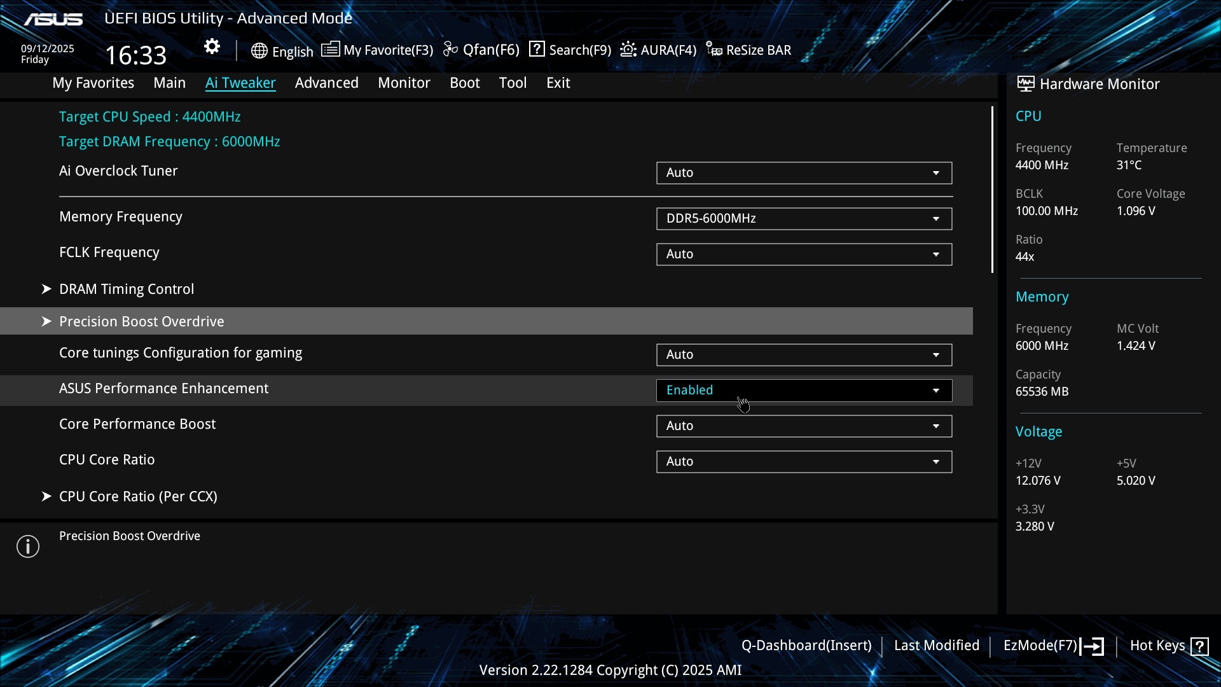Screen dimensions: 1221x687
Task: Open Ai Overclock Tuner dropdown
Action: [804, 173]
